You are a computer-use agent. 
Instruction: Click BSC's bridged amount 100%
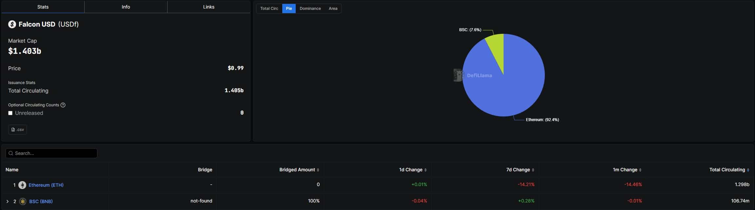314,201
